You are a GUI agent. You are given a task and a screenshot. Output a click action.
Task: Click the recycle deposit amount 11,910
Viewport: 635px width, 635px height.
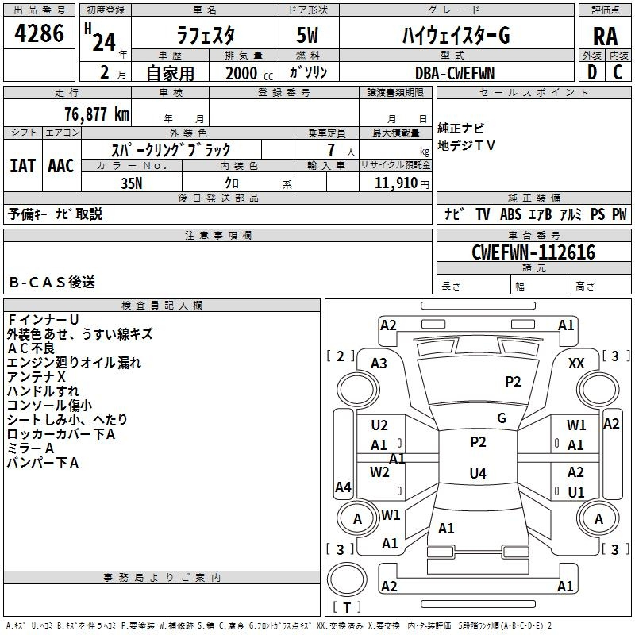coord(394,183)
